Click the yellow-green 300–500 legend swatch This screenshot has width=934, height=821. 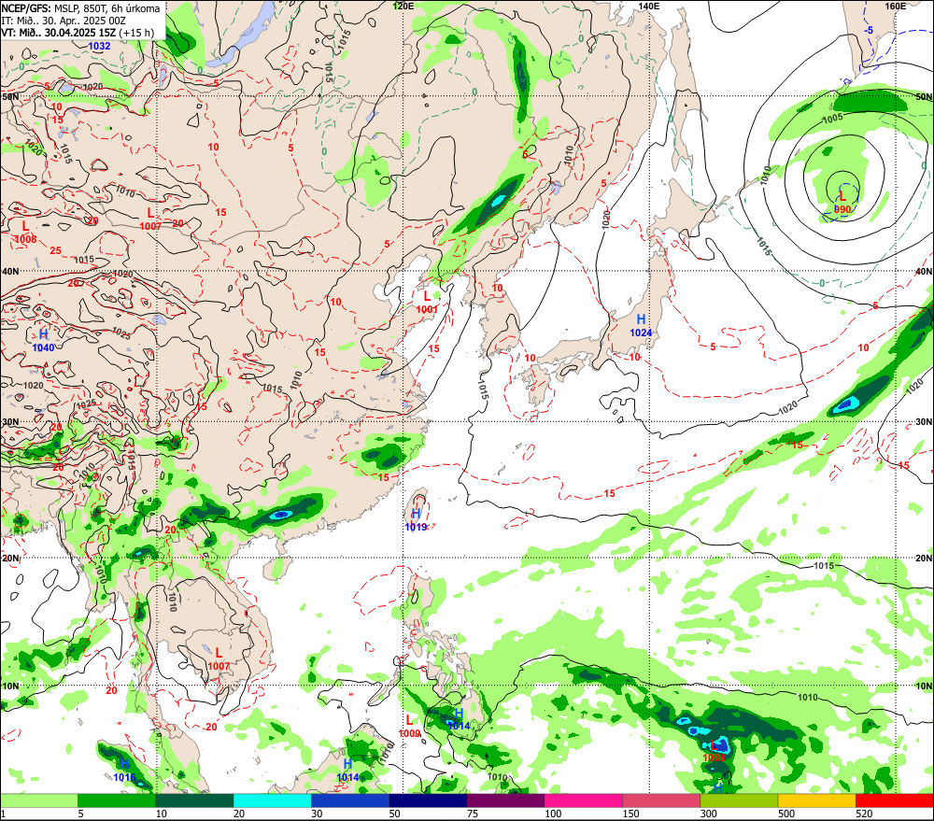739,800
